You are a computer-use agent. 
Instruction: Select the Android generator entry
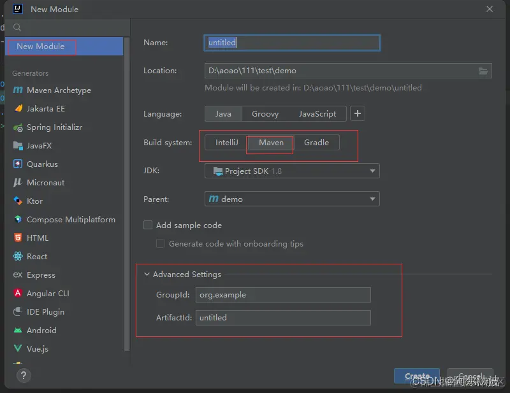coord(64,331)
